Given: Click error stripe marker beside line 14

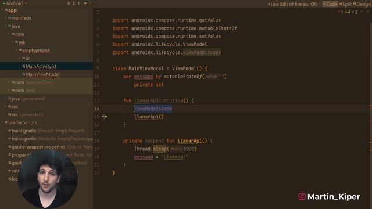Looking at the screenshot, I should point(370,105).
